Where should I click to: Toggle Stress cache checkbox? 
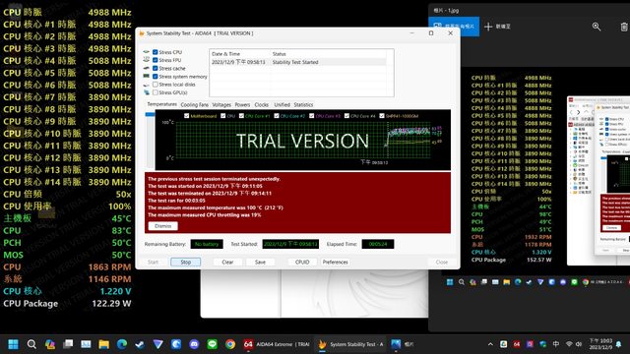[156, 68]
